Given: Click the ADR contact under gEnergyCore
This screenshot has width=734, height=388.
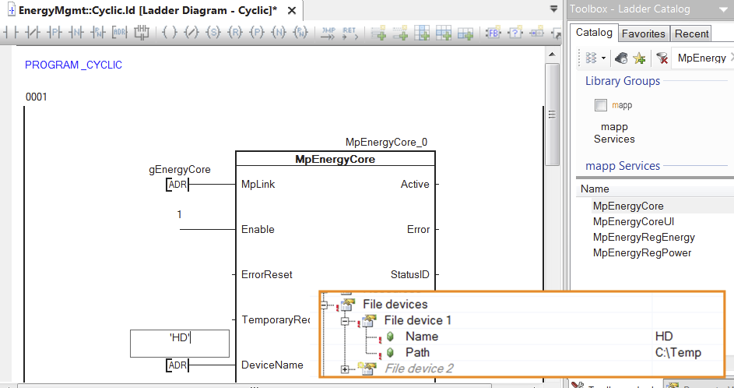Looking at the screenshot, I should pos(177,185).
